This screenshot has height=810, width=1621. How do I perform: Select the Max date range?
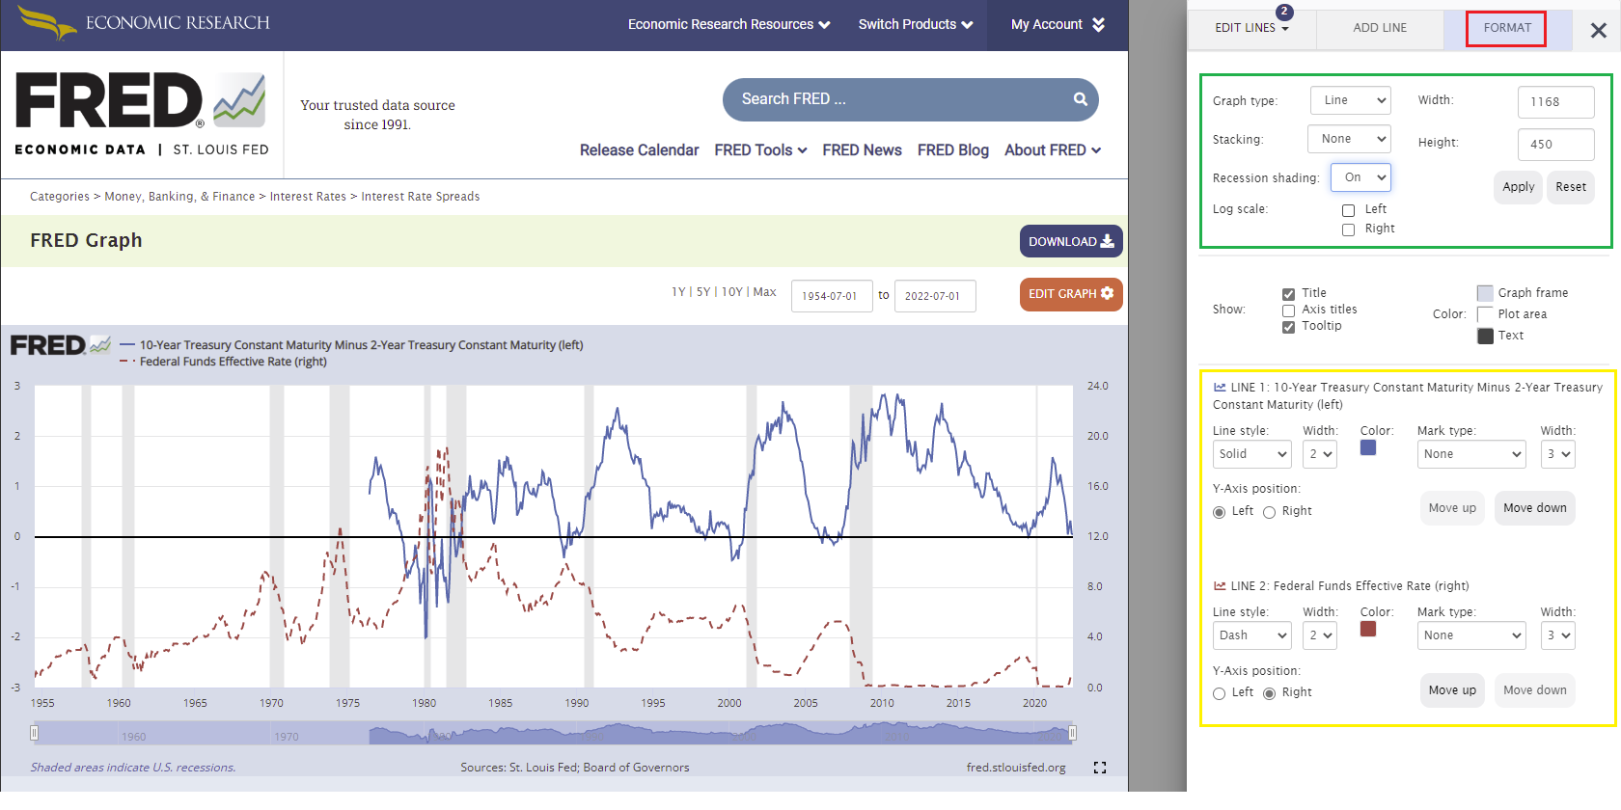764,292
